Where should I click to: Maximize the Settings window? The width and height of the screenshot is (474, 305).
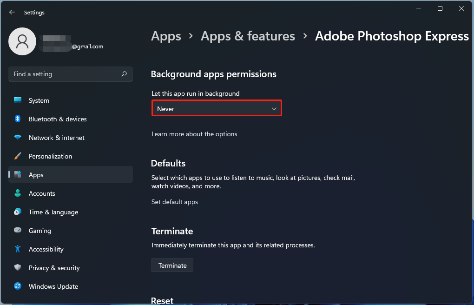440,8
